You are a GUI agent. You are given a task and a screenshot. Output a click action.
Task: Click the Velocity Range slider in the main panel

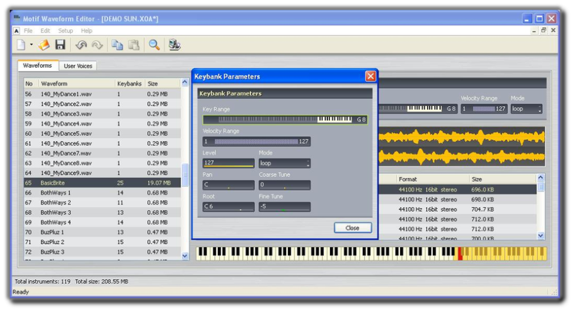click(484, 109)
